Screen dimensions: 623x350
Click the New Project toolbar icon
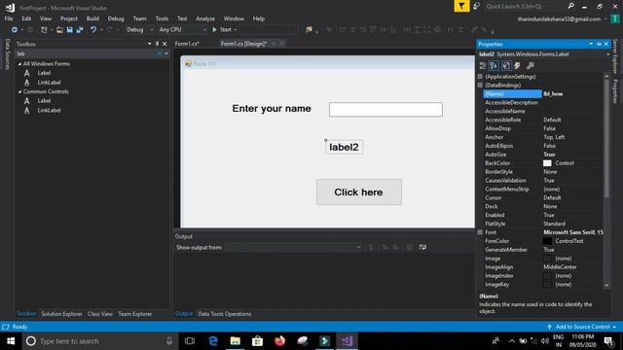(44, 30)
